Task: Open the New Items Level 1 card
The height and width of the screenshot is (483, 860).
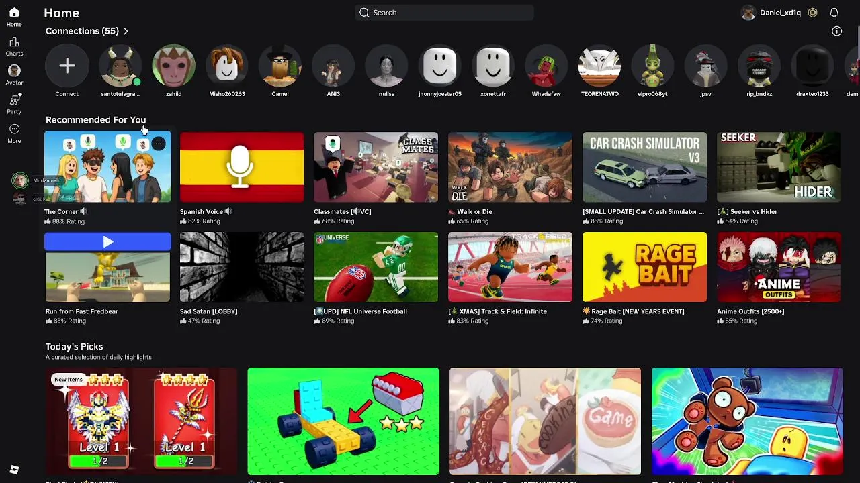Action: (141, 421)
